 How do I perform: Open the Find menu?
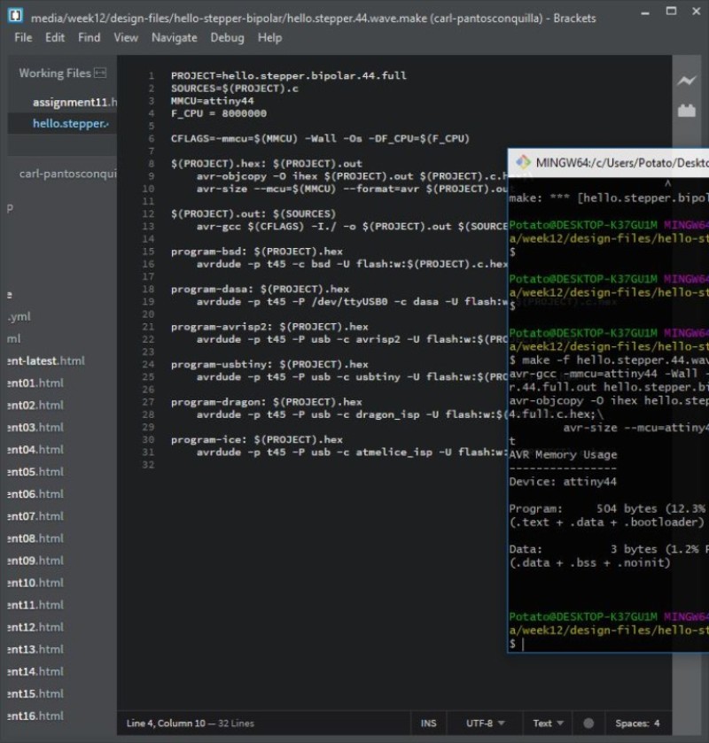pyautogui.click(x=90, y=37)
